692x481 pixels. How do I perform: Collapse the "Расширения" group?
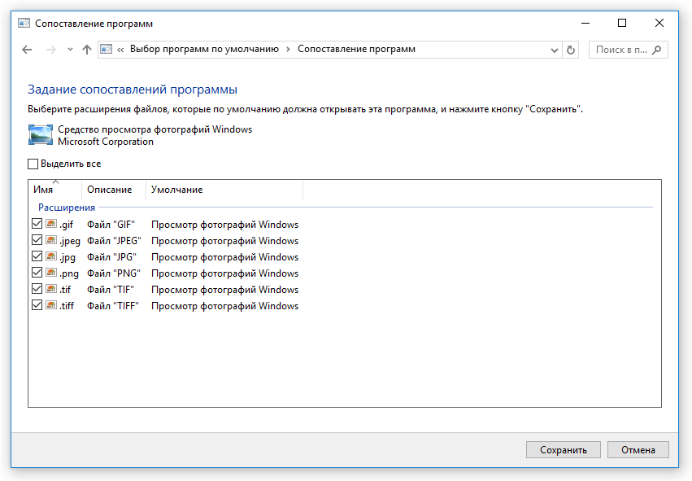coord(67,208)
